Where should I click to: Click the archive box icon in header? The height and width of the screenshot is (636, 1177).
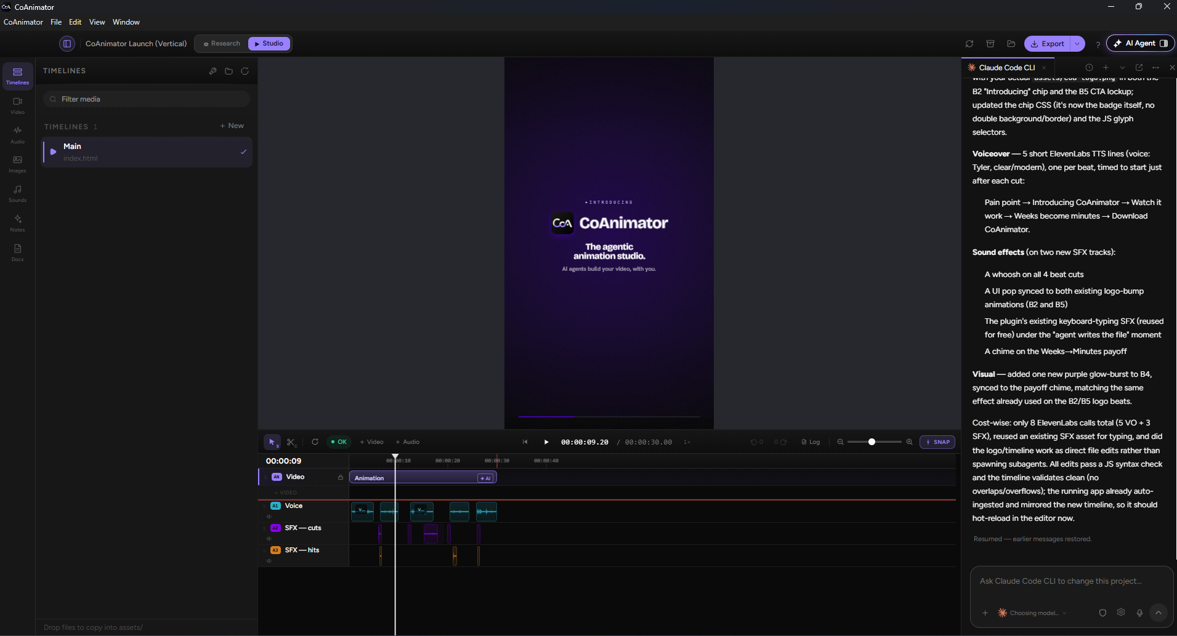click(x=990, y=44)
